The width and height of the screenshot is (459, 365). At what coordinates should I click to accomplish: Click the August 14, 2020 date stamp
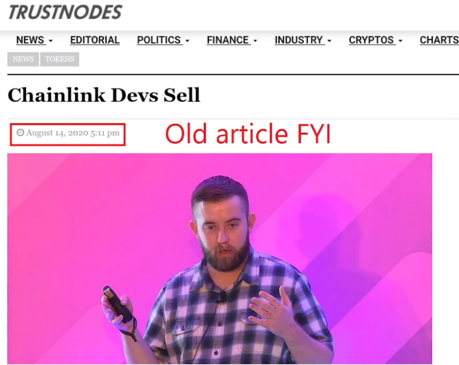(x=72, y=133)
